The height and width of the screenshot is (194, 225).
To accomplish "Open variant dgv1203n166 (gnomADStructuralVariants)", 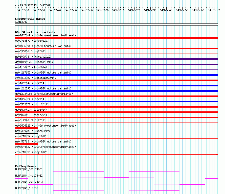I will coord(44,94).
